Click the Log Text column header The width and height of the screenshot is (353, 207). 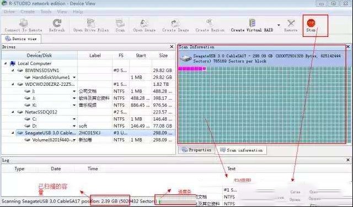(231, 169)
